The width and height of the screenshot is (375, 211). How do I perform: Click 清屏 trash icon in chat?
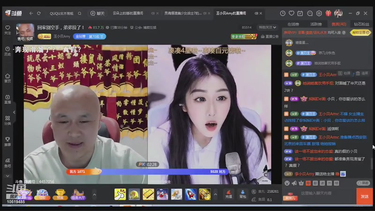coord(358,74)
